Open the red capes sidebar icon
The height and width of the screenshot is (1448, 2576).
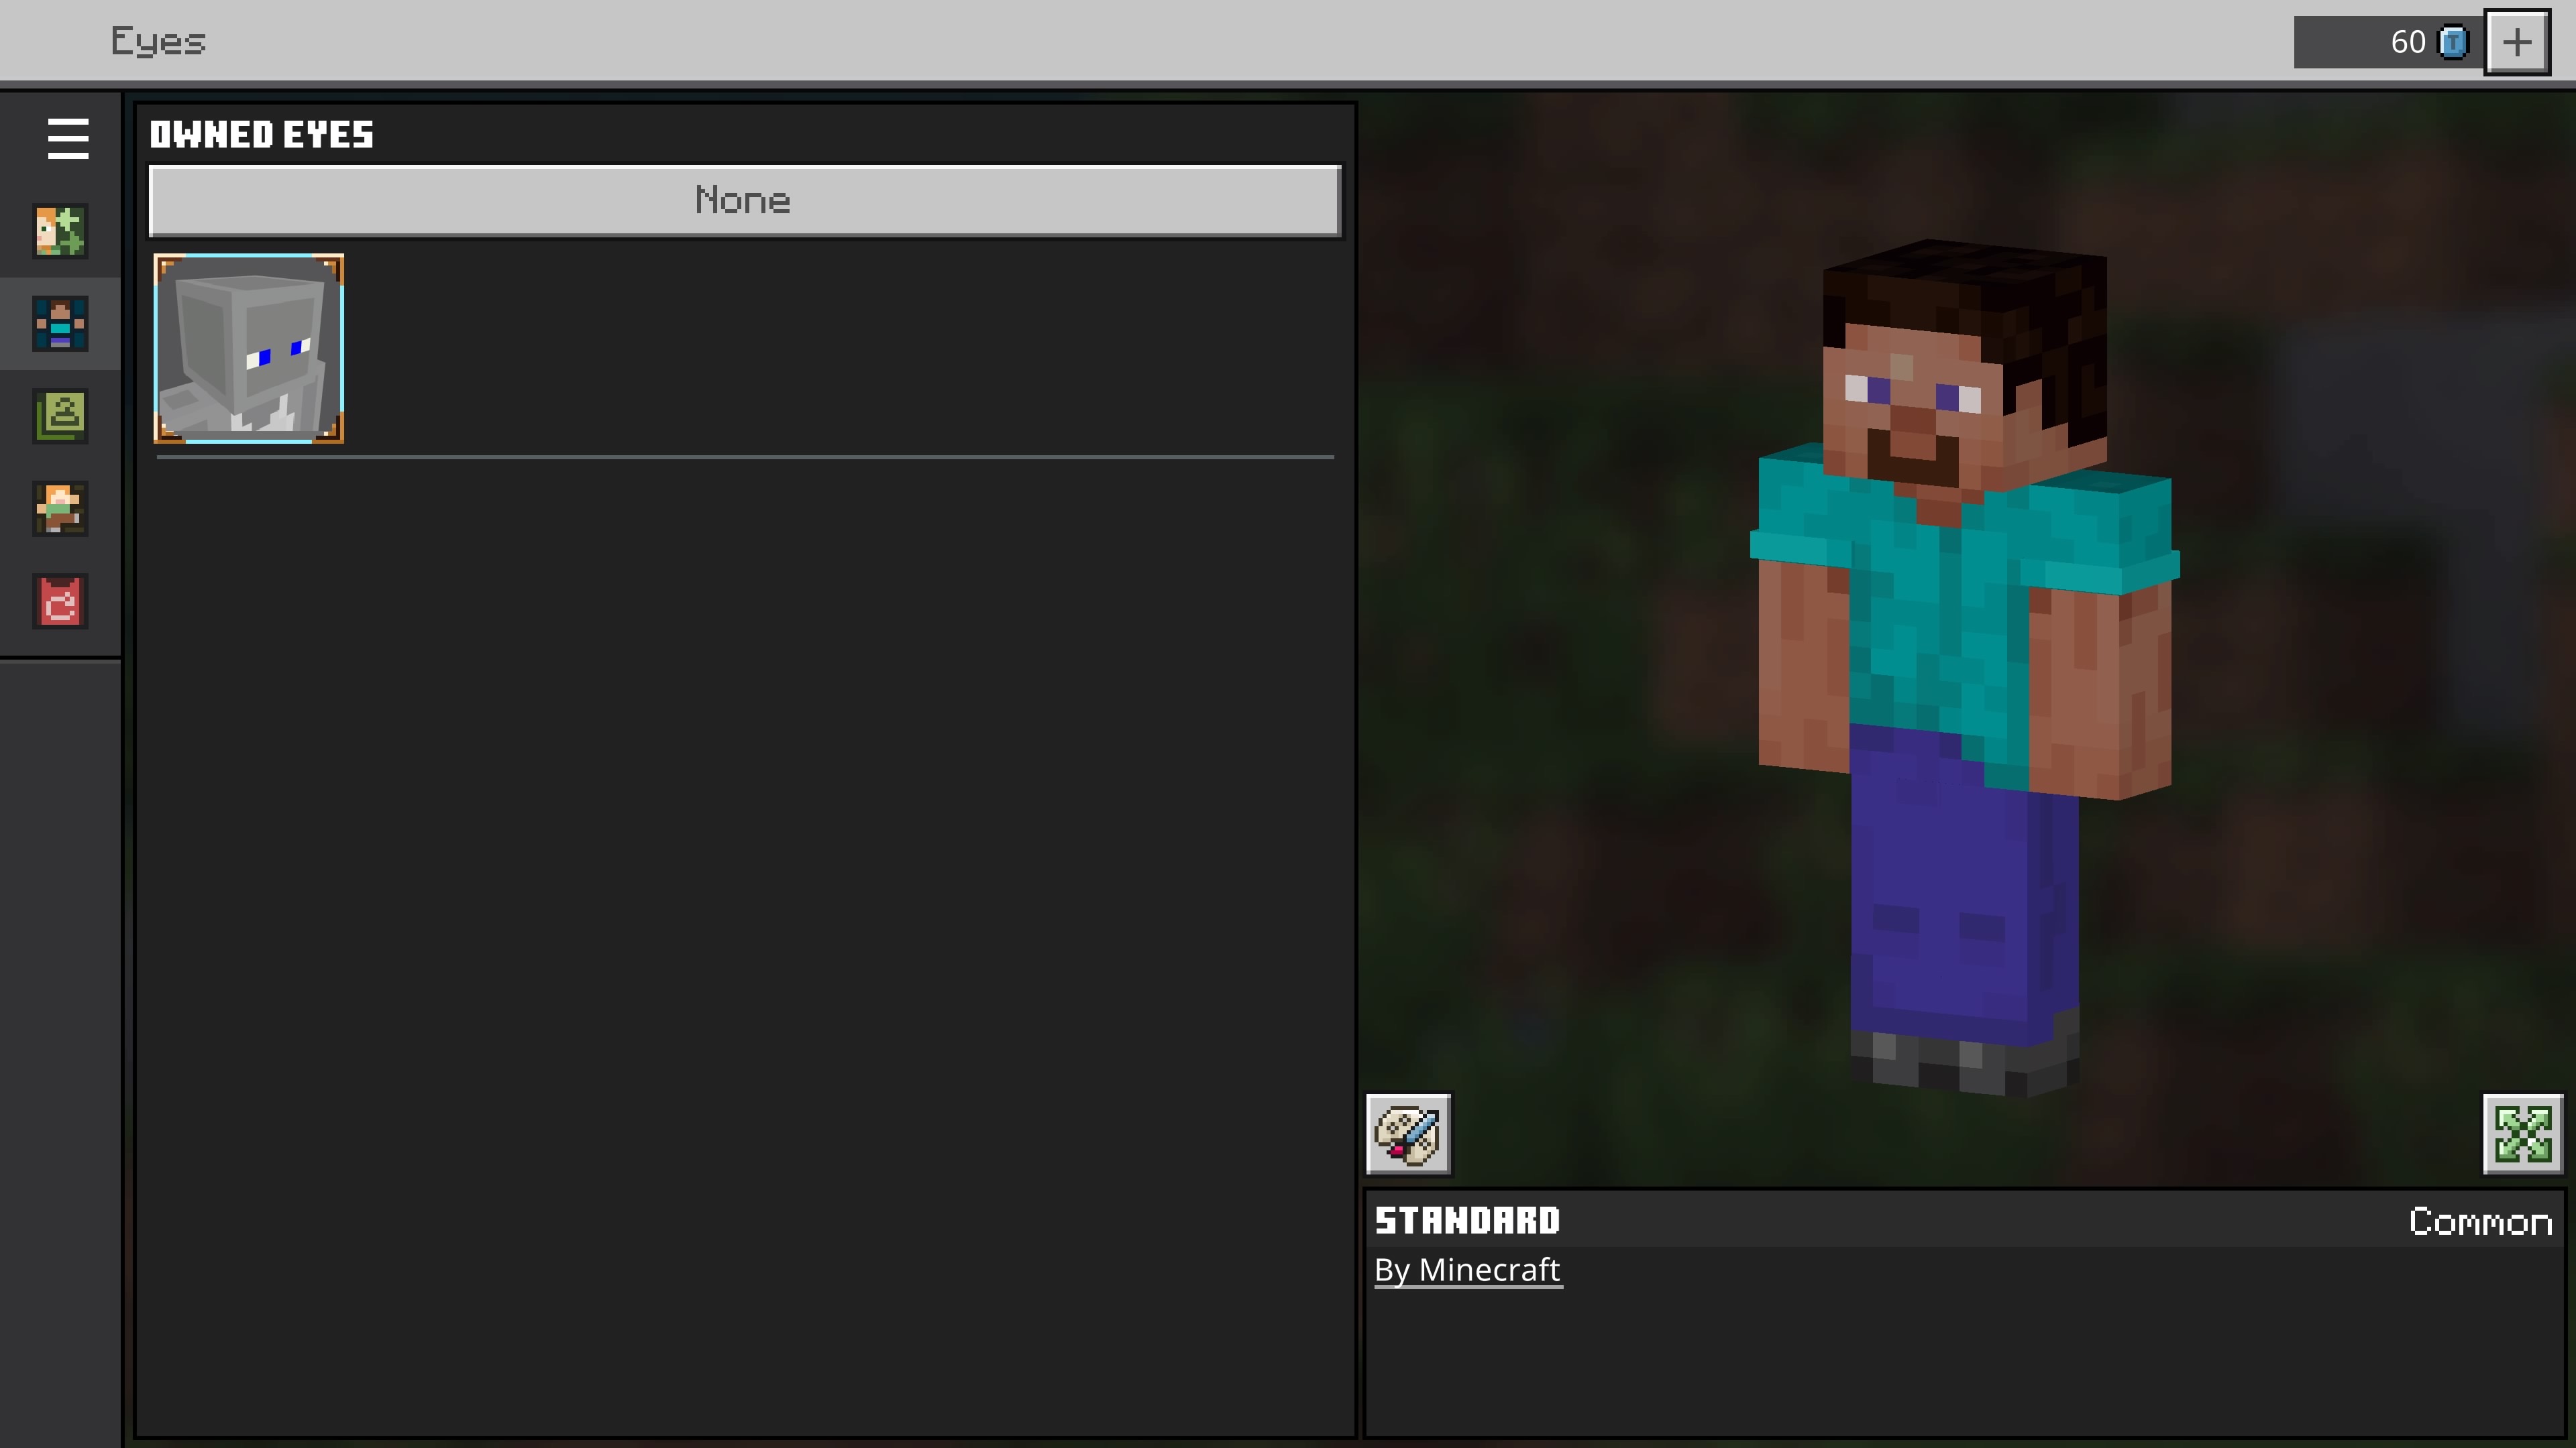(x=60, y=601)
